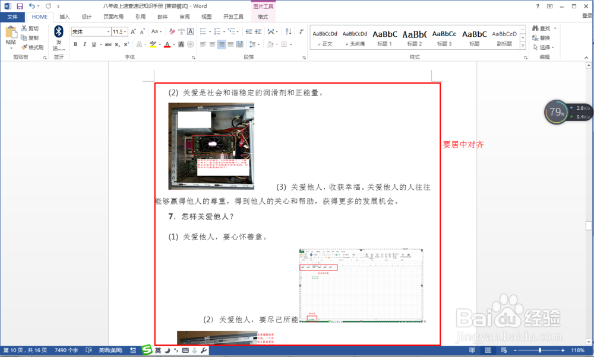Apply a text highlight color

point(153,45)
